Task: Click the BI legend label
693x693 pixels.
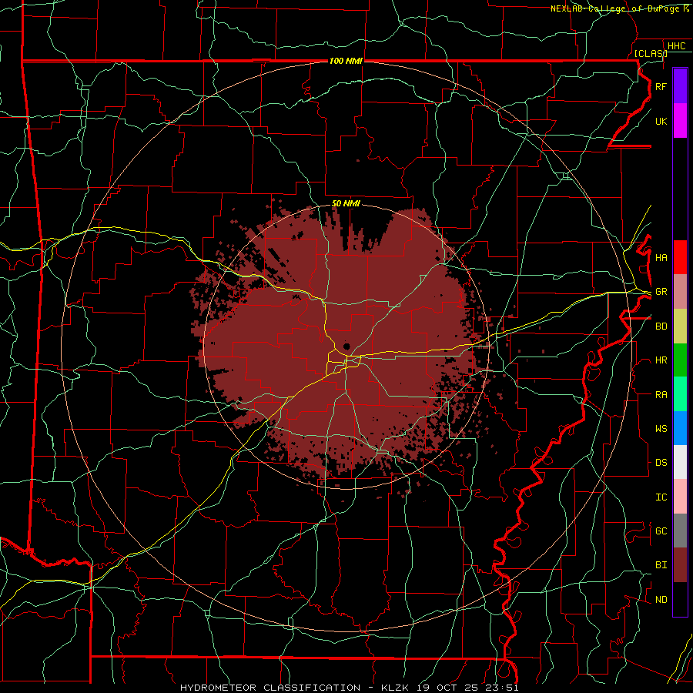Action: (661, 565)
